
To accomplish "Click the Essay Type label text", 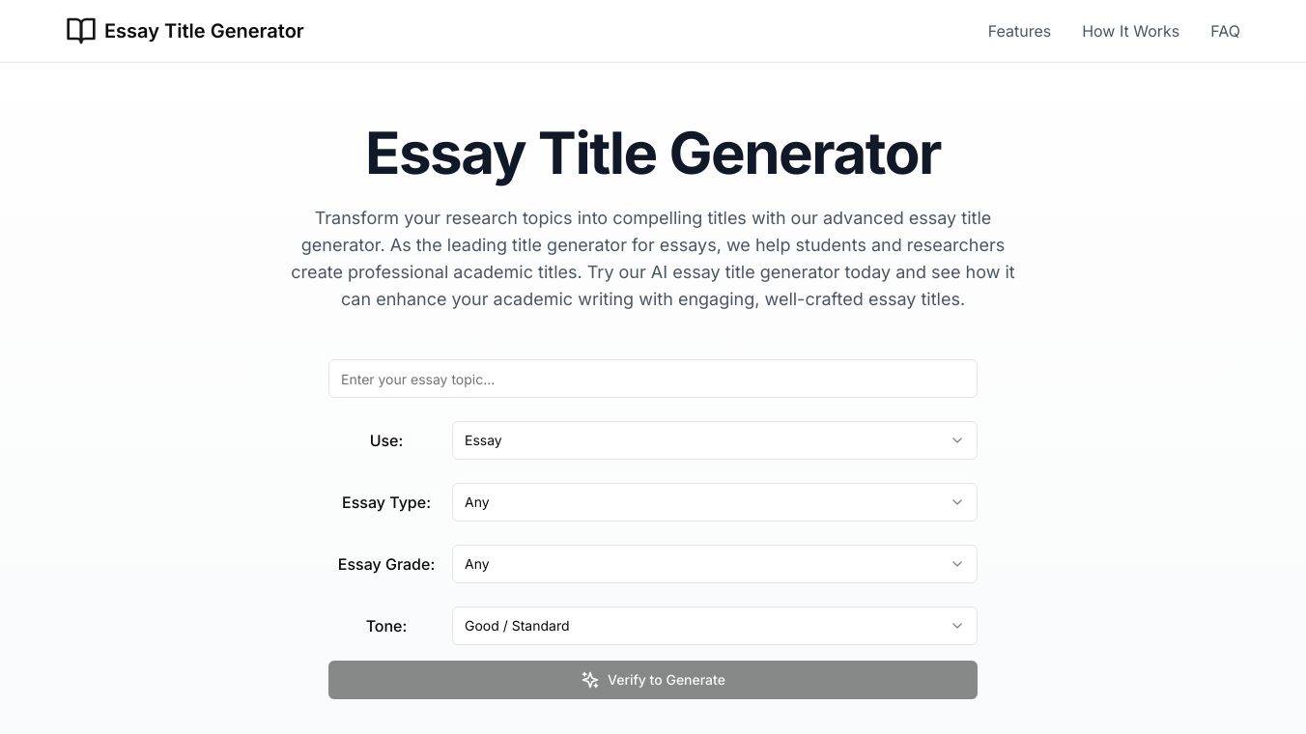I will pos(386,502).
